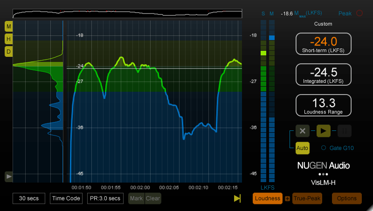
Task: Click the D distribution display button
Action: (9, 52)
